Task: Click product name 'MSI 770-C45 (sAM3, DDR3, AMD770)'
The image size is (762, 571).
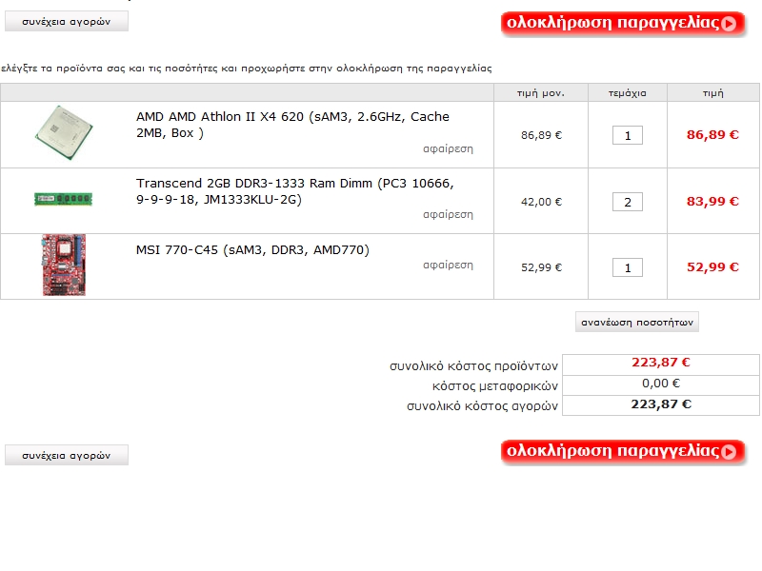Action: click(252, 250)
